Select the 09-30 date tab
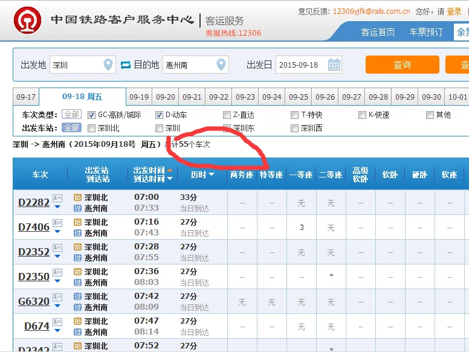The width and height of the screenshot is (469, 352). 432,97
